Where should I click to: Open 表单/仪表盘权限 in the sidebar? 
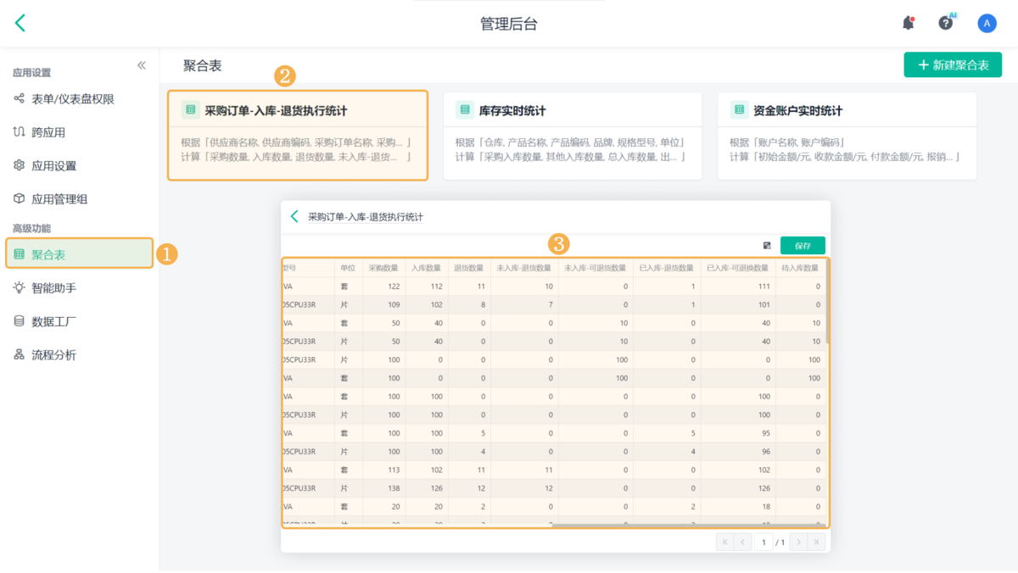[73, 99]
